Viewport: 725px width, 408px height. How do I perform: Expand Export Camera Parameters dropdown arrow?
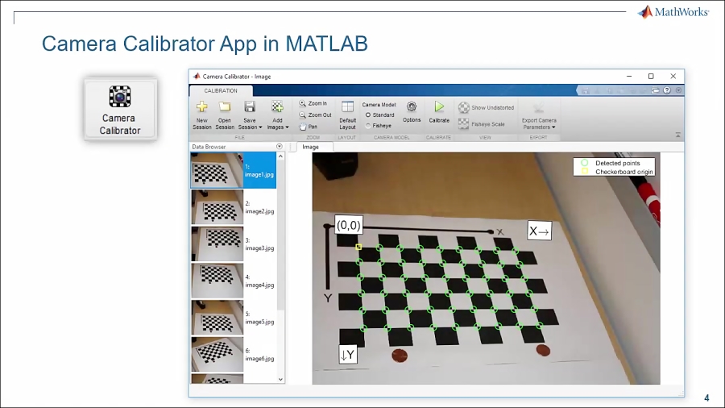pos(553,127)
